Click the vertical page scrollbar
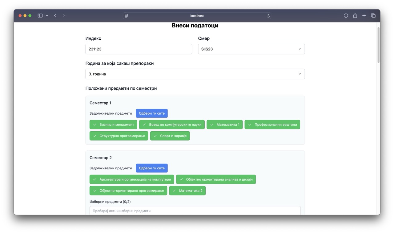 tap(378, 45)
